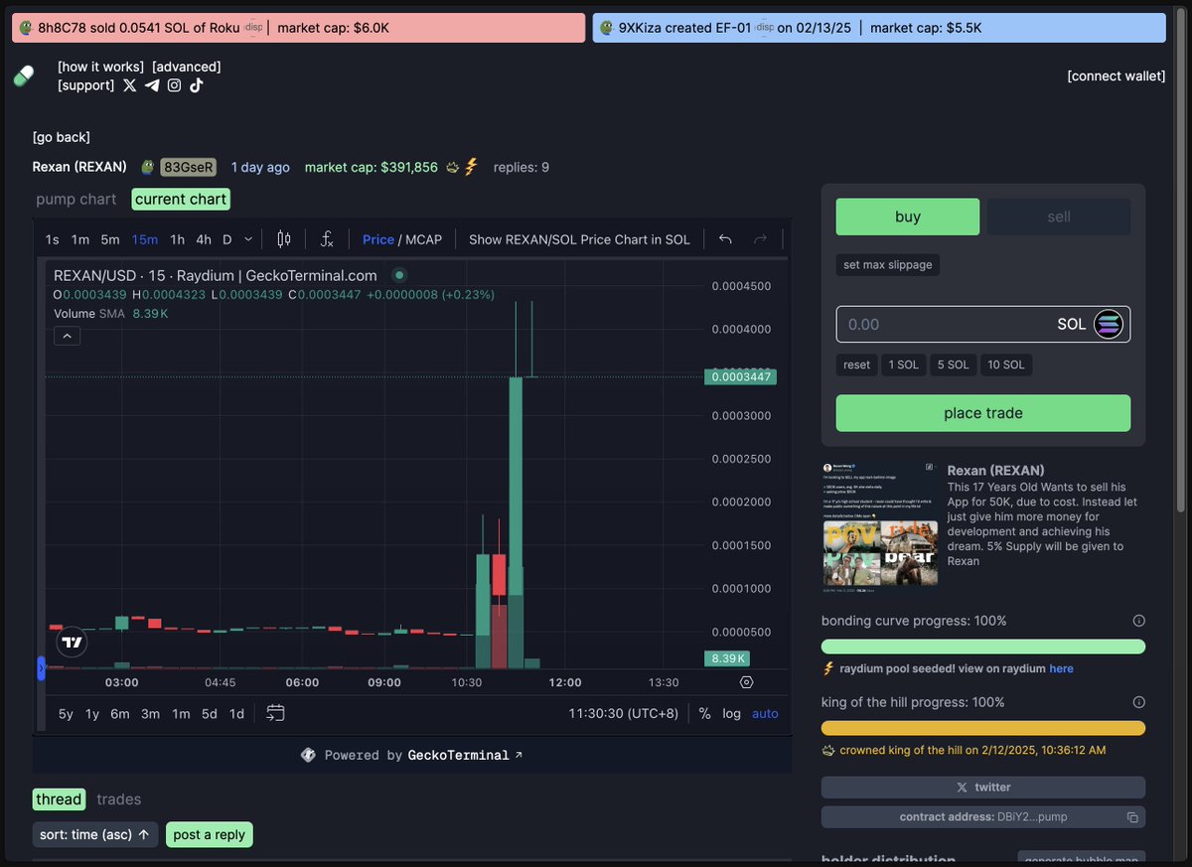Image resolution: width=1192 pixels, height=867 pixels.
Task: Click the place trade button
Action: [983, 413]
